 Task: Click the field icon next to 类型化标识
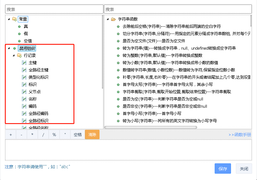[24, 77]
